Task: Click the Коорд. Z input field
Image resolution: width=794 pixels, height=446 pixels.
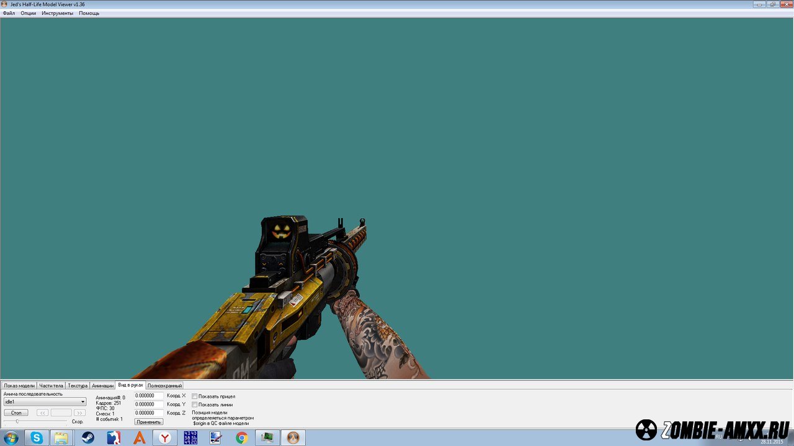Action: (149, 413)
